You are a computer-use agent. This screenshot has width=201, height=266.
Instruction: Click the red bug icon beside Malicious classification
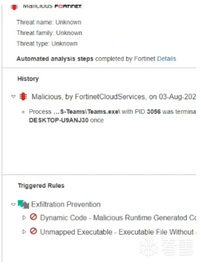tap(14, 7)
